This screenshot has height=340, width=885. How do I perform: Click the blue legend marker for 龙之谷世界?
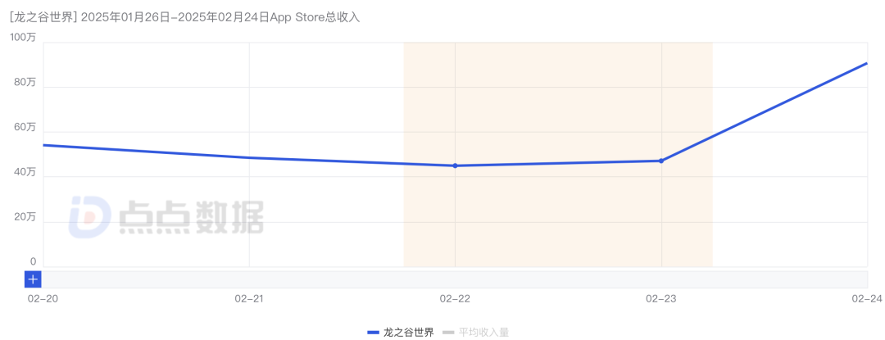[374, 332]
